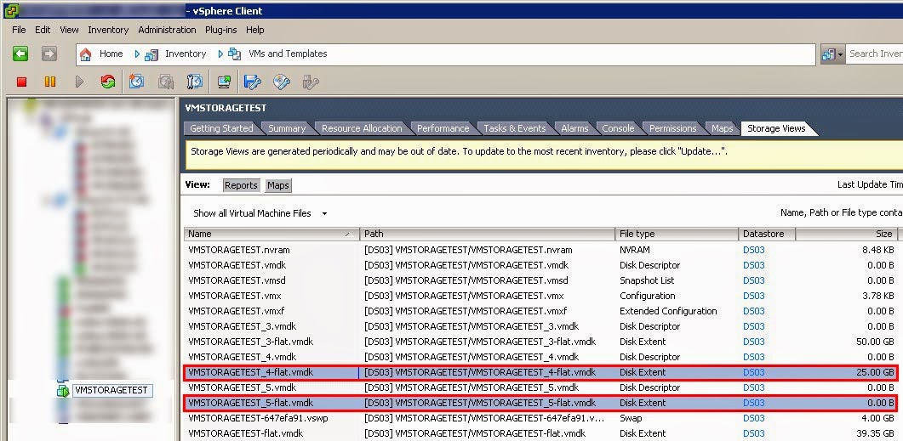Take a snapshot of the virtual machine
This screenshot has height=441, width=903.
pyautogui.click(x=136, y=82)
